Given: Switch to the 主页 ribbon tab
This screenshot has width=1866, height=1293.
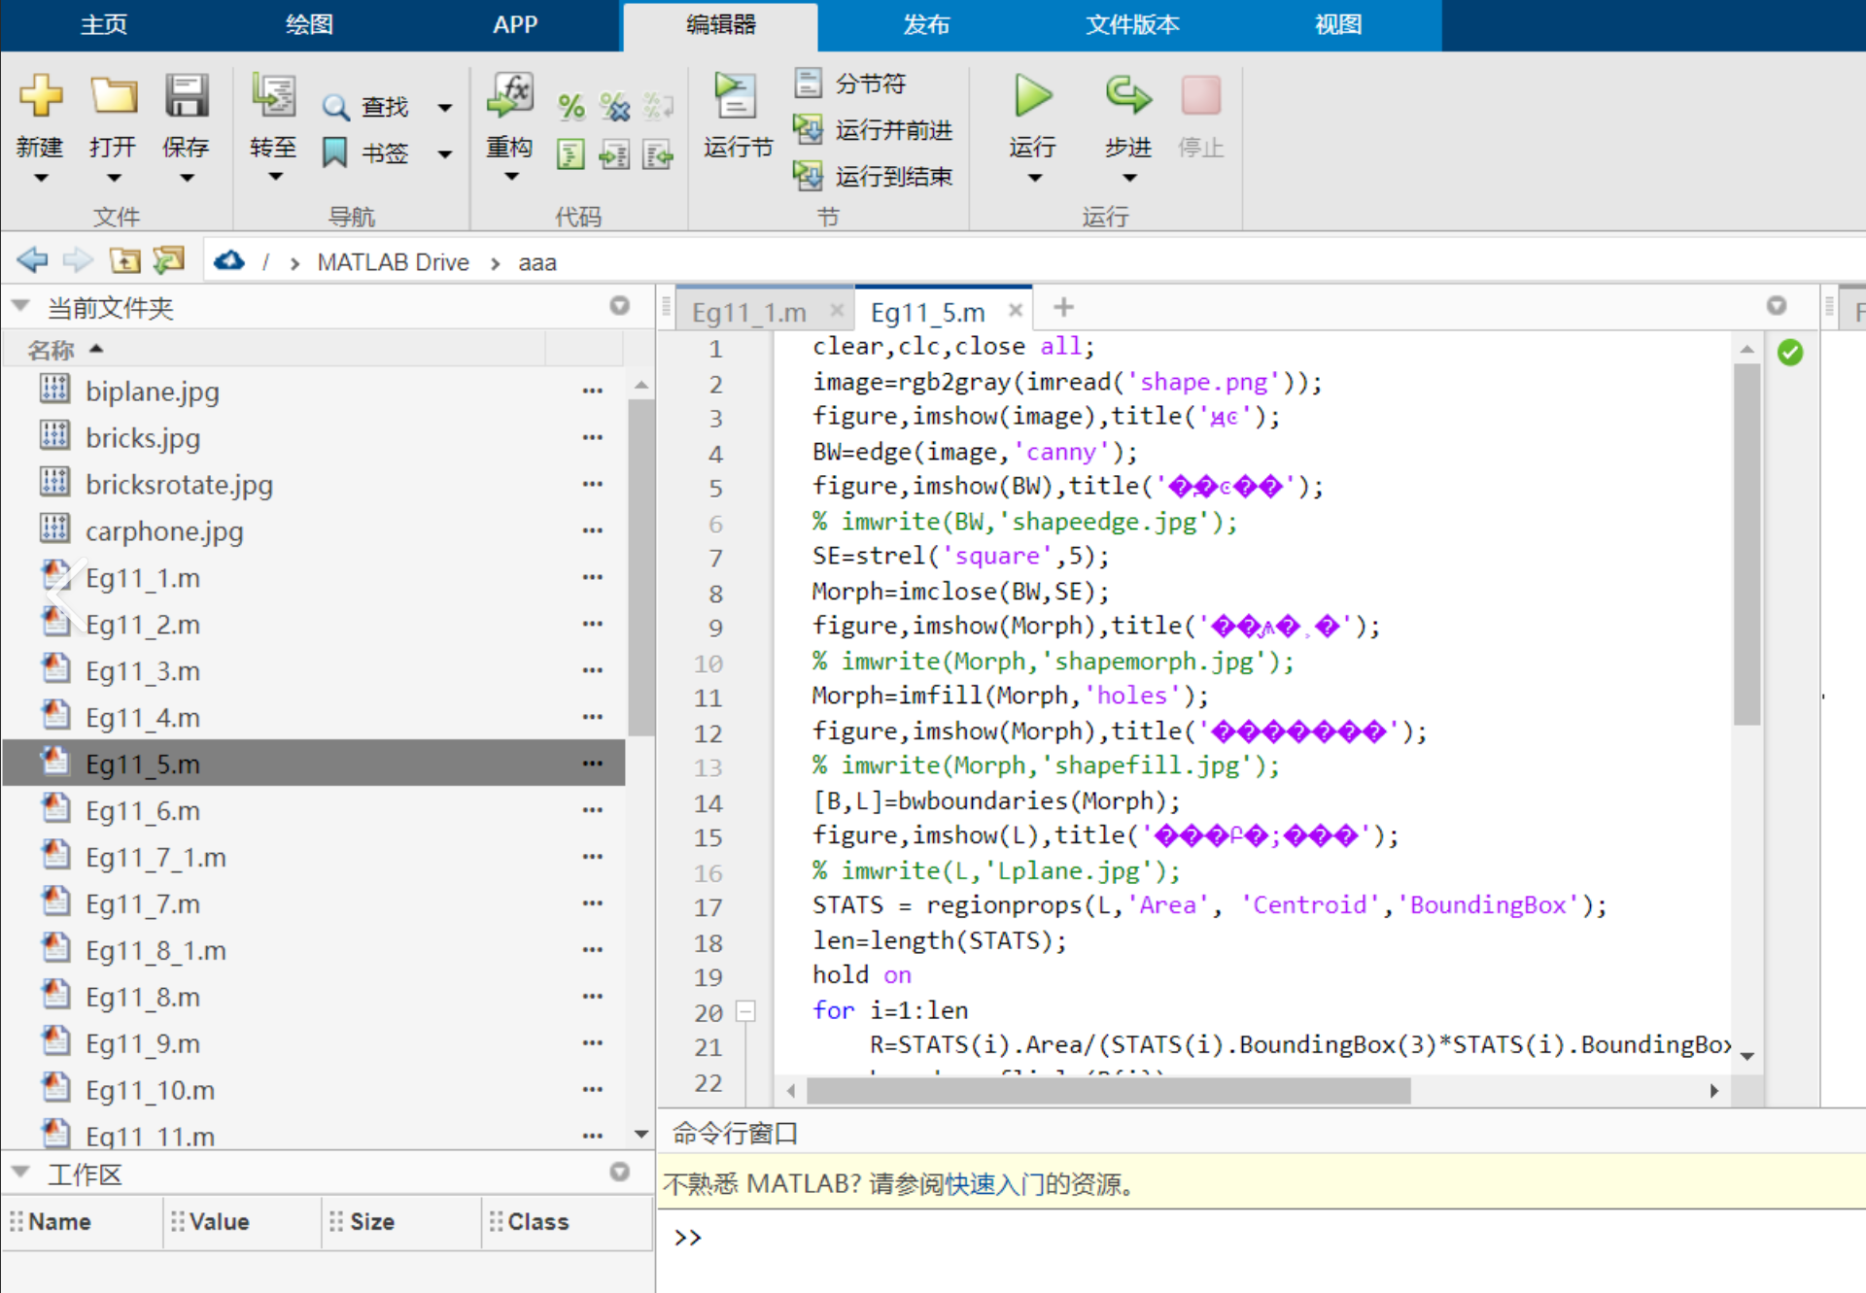Looking at the screenshot, I should coord(103,25).
